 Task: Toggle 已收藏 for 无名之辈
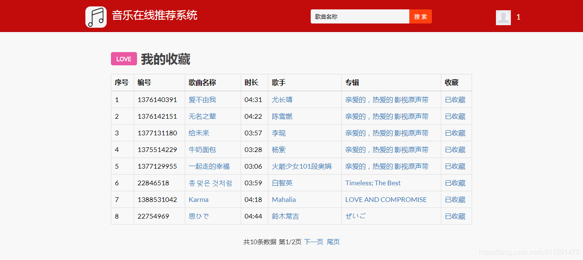point(455,117)
